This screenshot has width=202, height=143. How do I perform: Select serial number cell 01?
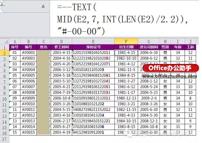pyautogui.click(x=15, y=53)
